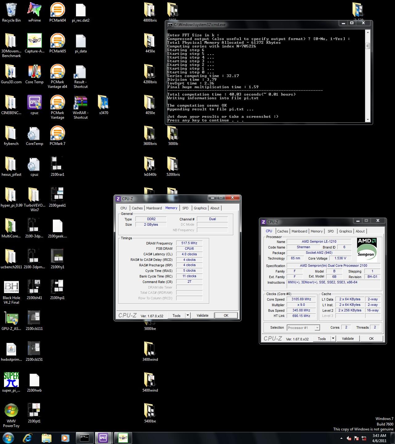The height and width of the screenshot is (444, 395).
Task: Launch the Capture-A... desktop icon
Action: (x=34, y=43)
